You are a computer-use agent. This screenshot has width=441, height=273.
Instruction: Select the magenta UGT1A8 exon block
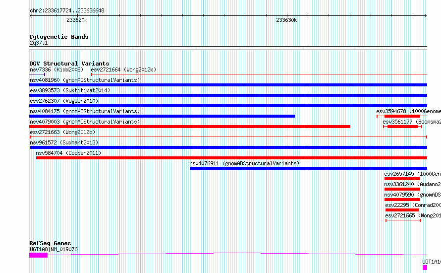tap(39, 255)
